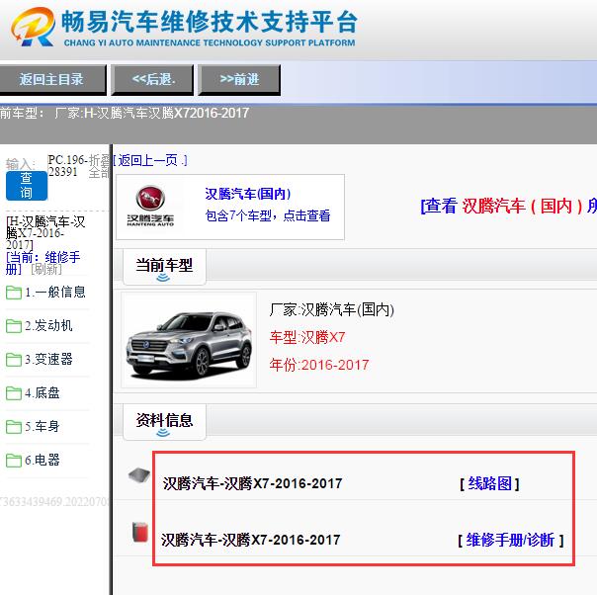Expand 3.变速器 tree item
597x595 pixels.
pos(48,359)
